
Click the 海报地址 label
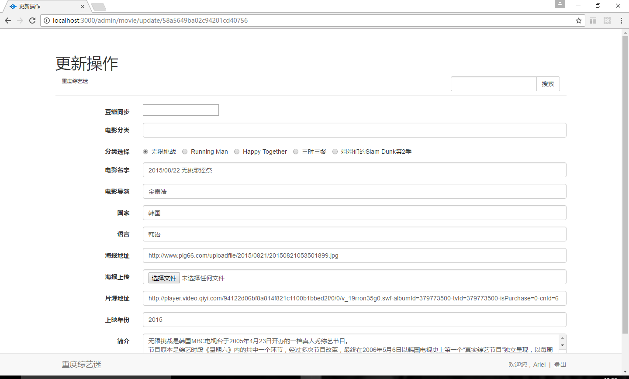coord(117,255)
